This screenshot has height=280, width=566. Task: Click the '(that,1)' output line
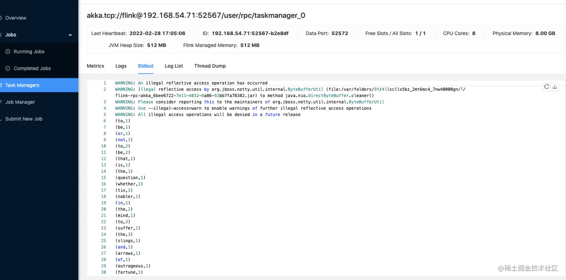click(125, 159)
